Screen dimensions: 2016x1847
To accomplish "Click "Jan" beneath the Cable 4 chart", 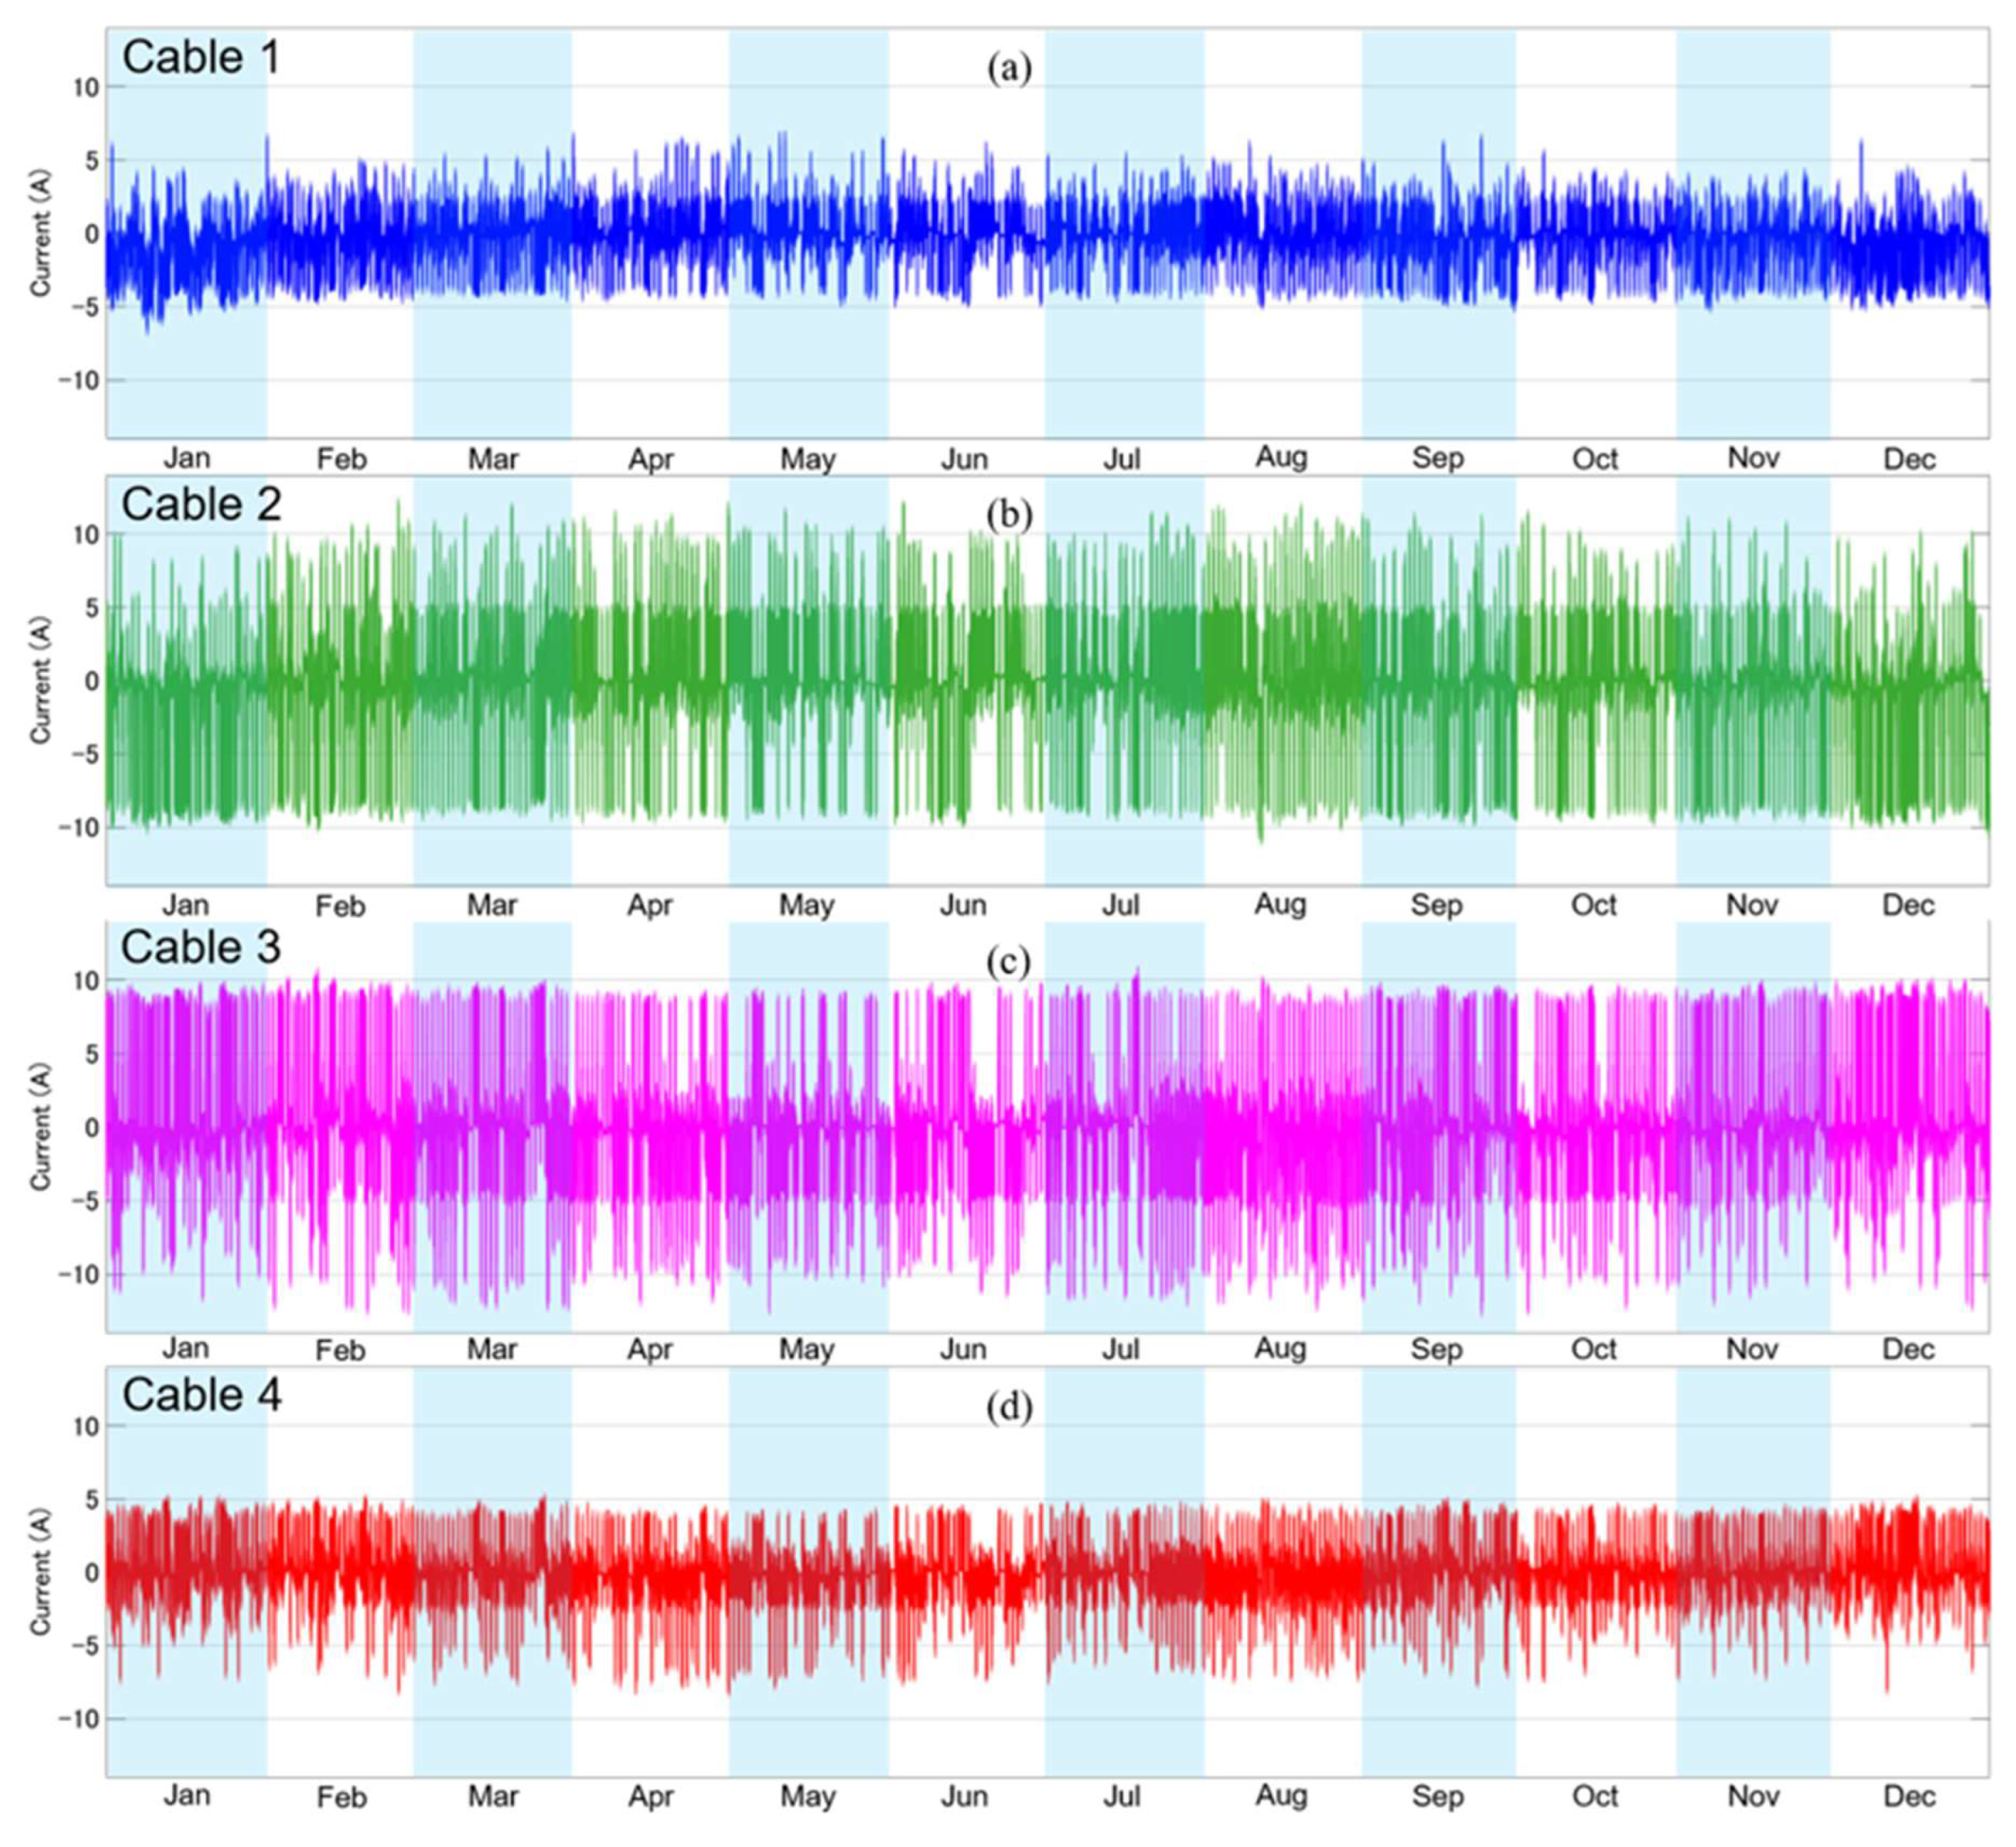I will click(x=187, y=1796).
